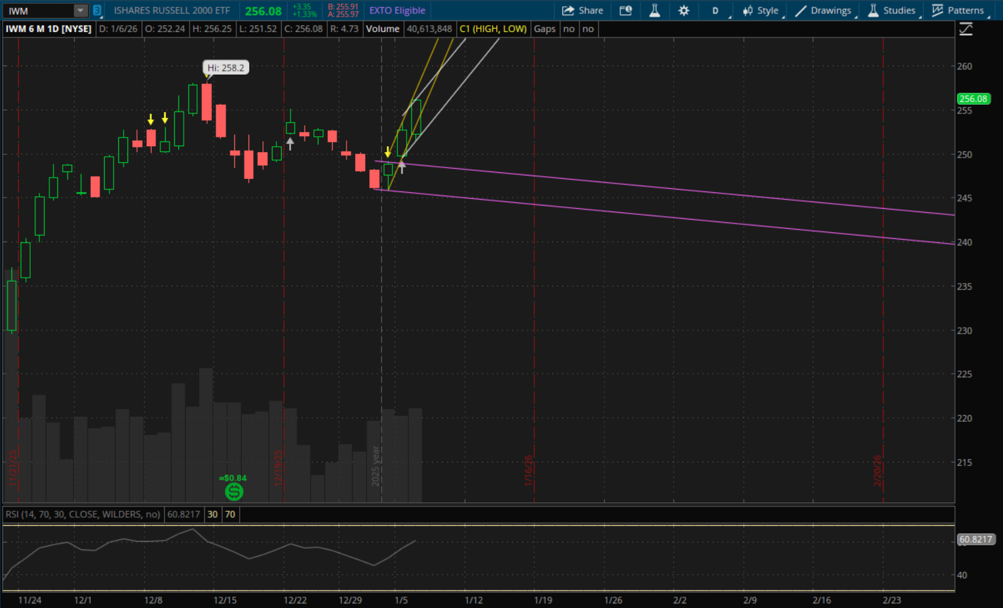Expand the IWM symbol dropdown arrow

tap(80, 11)
